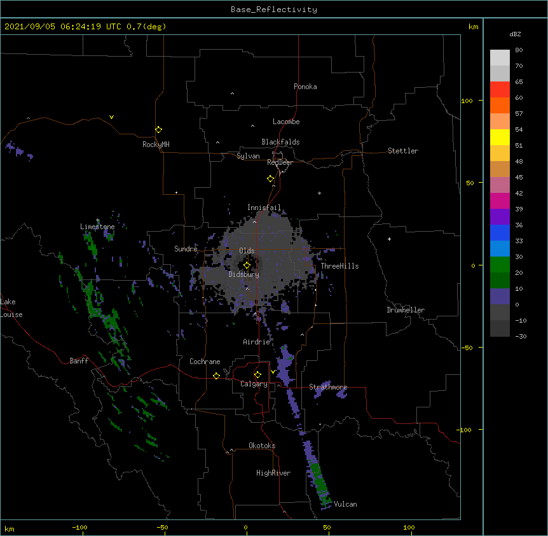Click the Limestone label

pos(97,227)
